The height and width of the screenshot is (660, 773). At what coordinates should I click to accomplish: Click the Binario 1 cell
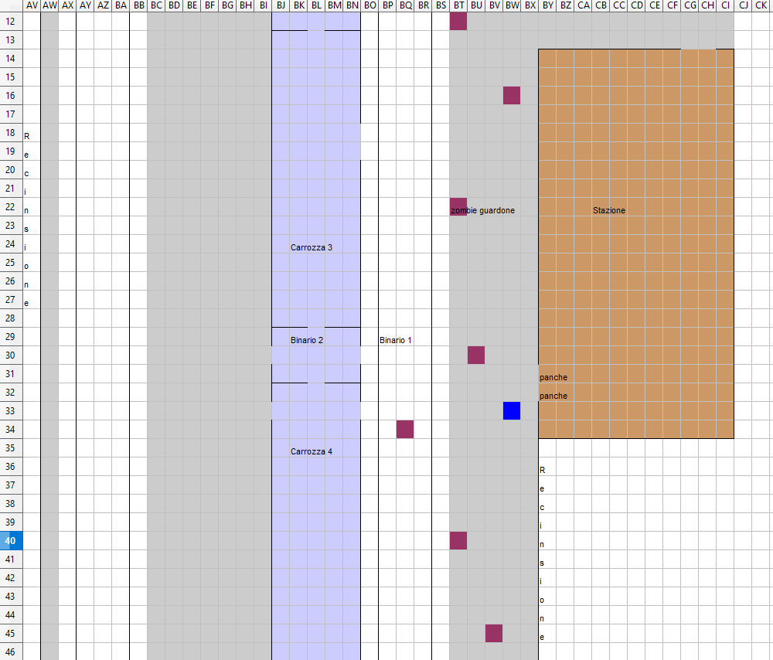click(395, 340)
